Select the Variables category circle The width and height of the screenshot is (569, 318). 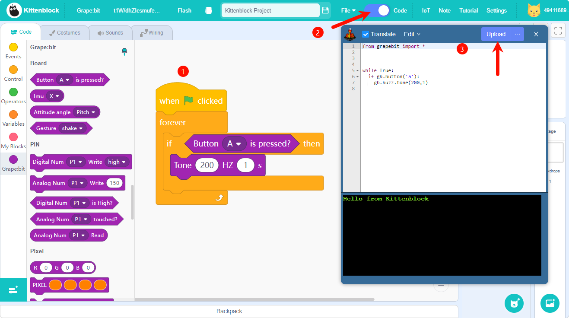(x=13, y=114)
